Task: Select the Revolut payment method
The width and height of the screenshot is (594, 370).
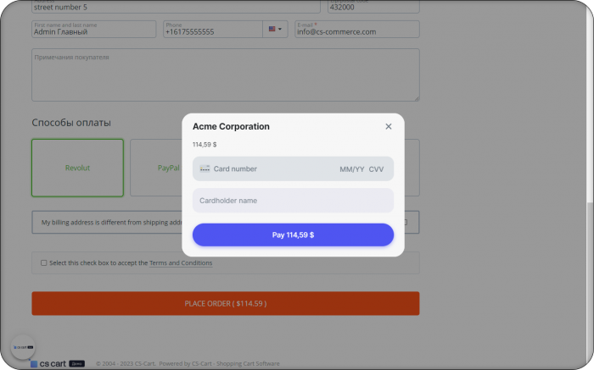Action: point(77,168)
